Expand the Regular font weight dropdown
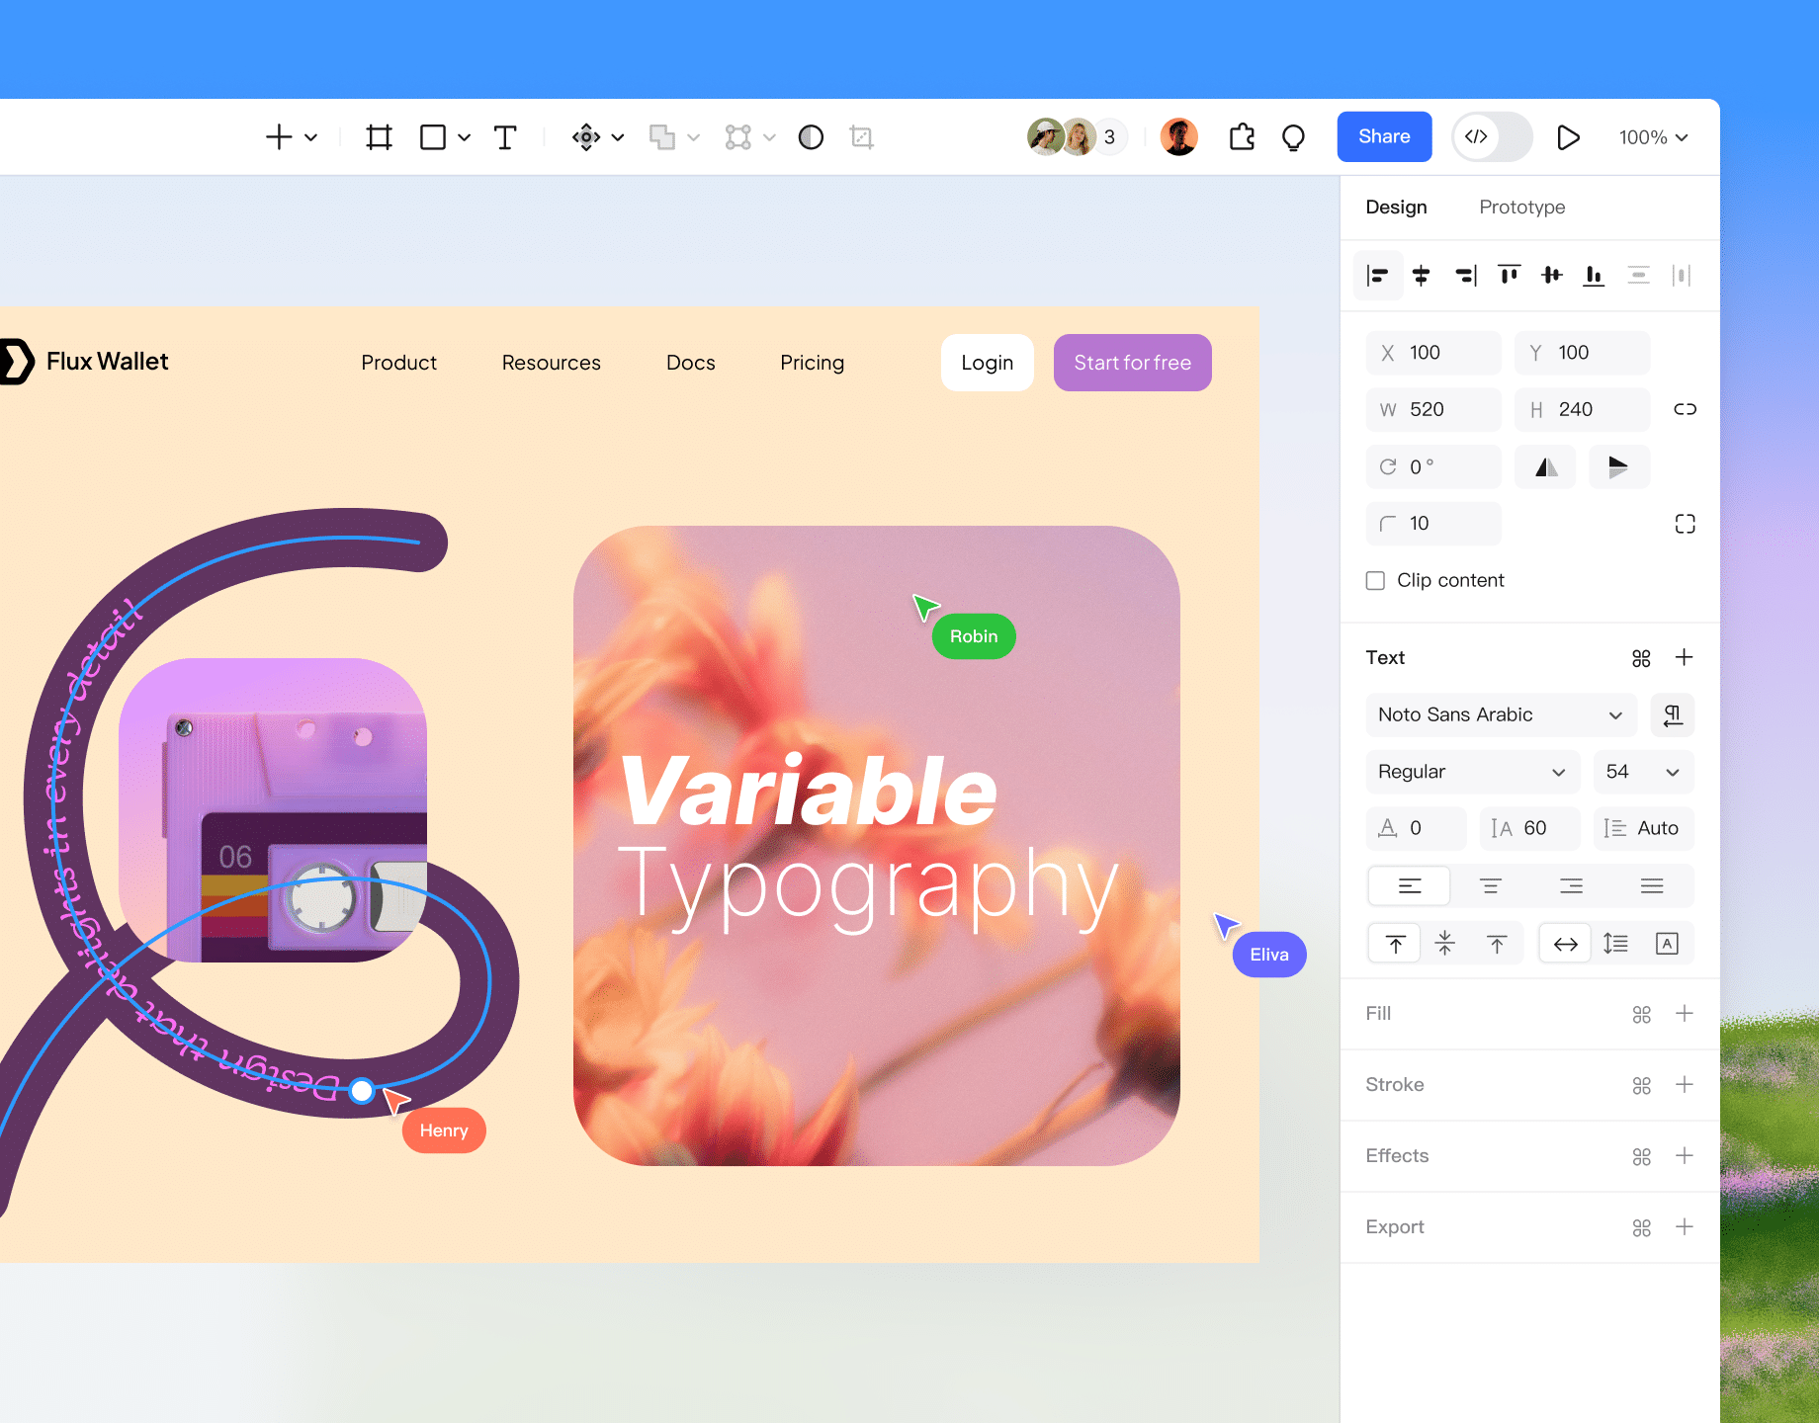Screen dimensions: 1819x1423 (1471, 772)
